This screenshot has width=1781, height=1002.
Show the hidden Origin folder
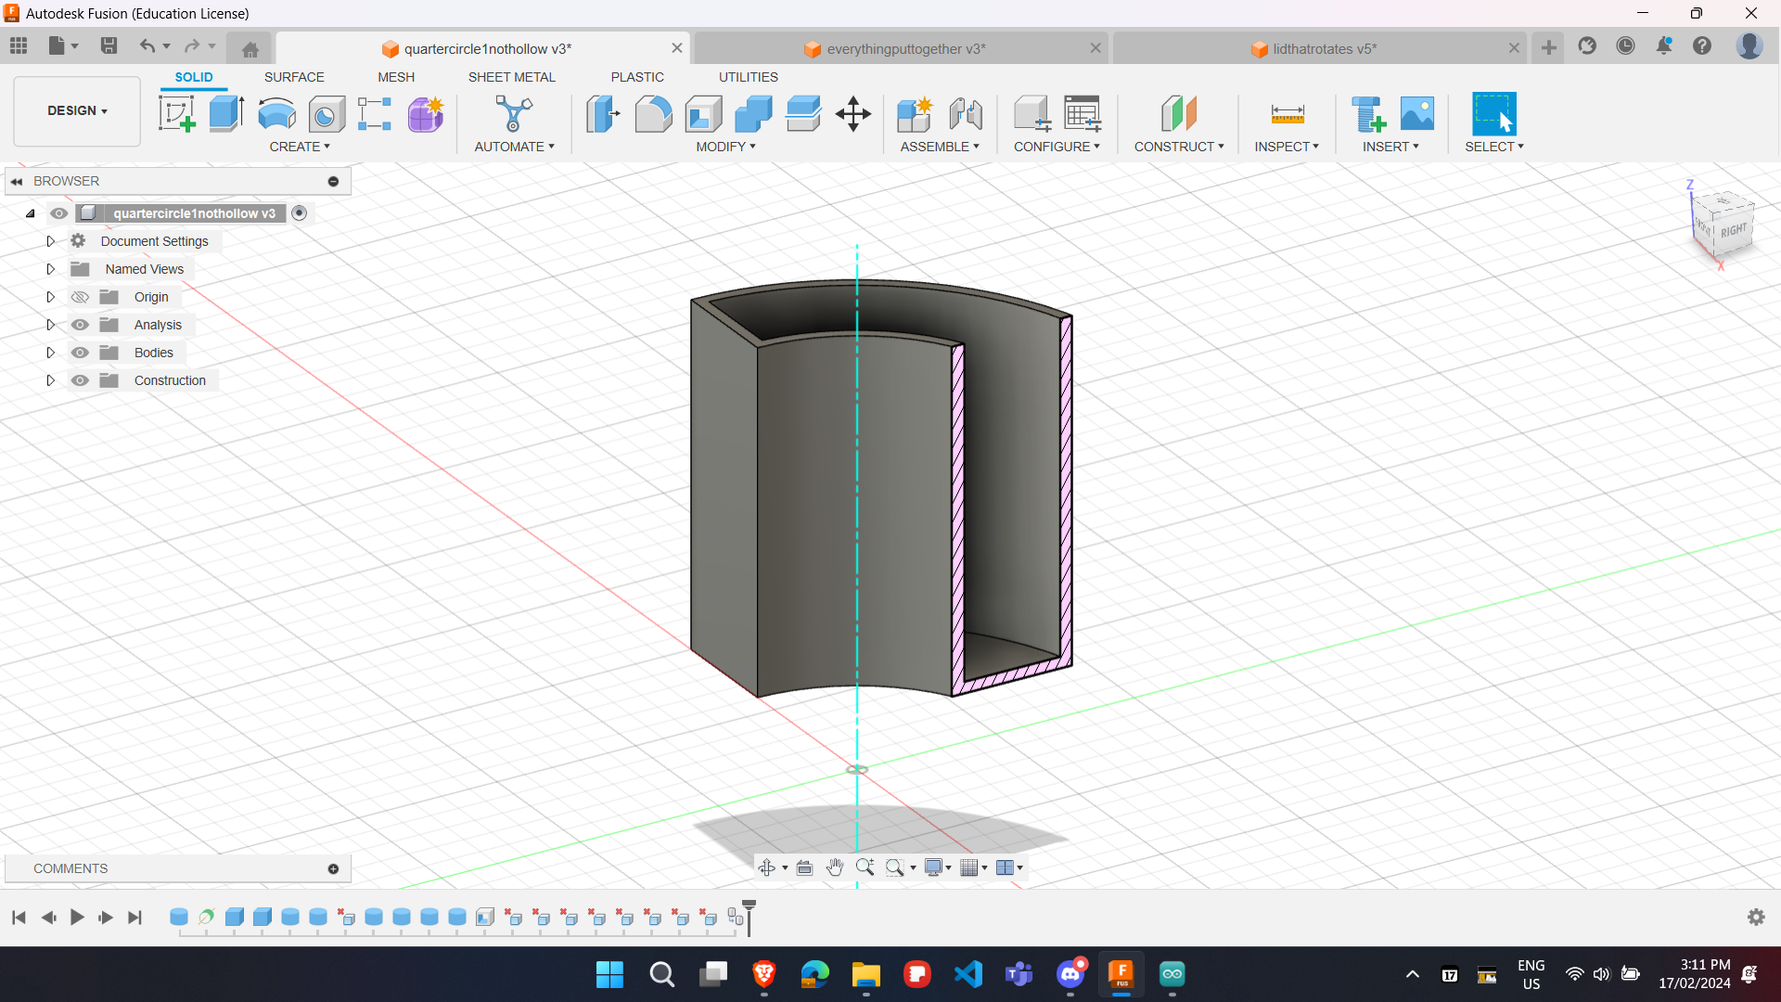pos(81,297)
